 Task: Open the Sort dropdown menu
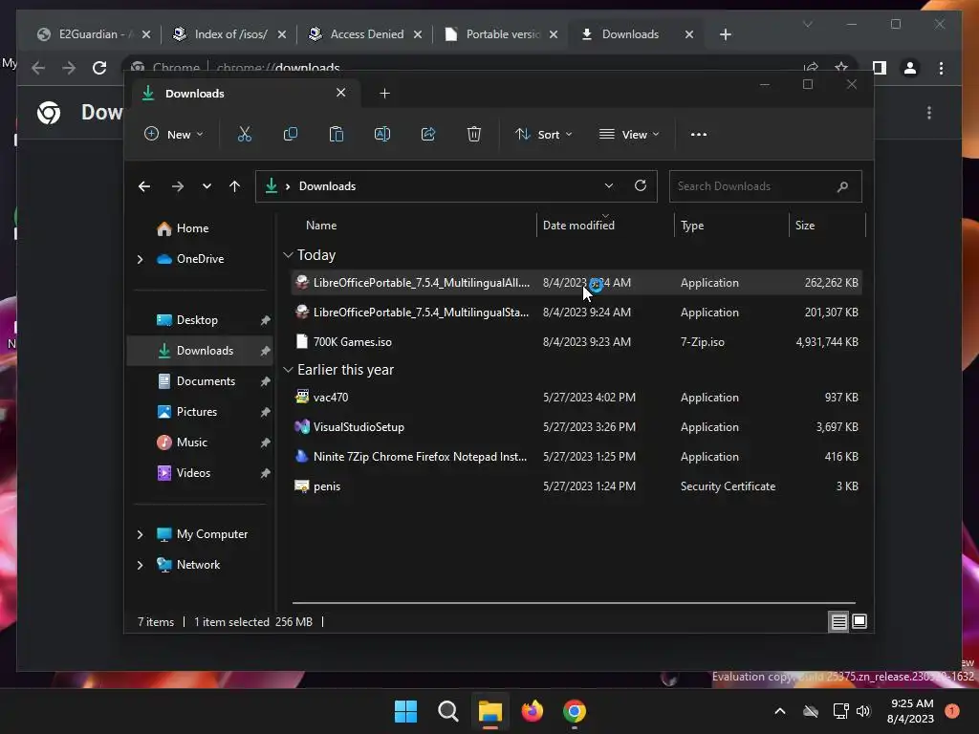(543, 134)
